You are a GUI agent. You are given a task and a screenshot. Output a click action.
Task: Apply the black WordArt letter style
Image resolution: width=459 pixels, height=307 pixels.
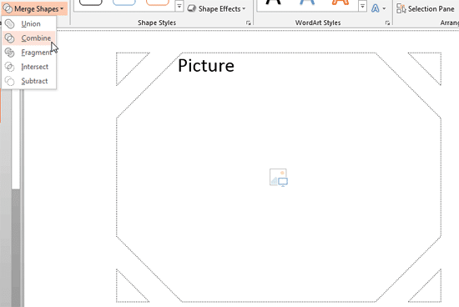274,3
